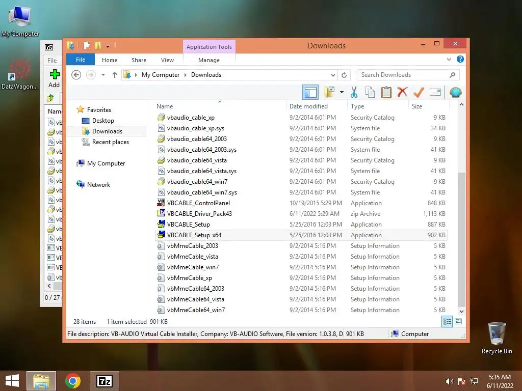Sort by the Name column header
Viewport: 522px width, 391px height.
click(x=220, y=106)
